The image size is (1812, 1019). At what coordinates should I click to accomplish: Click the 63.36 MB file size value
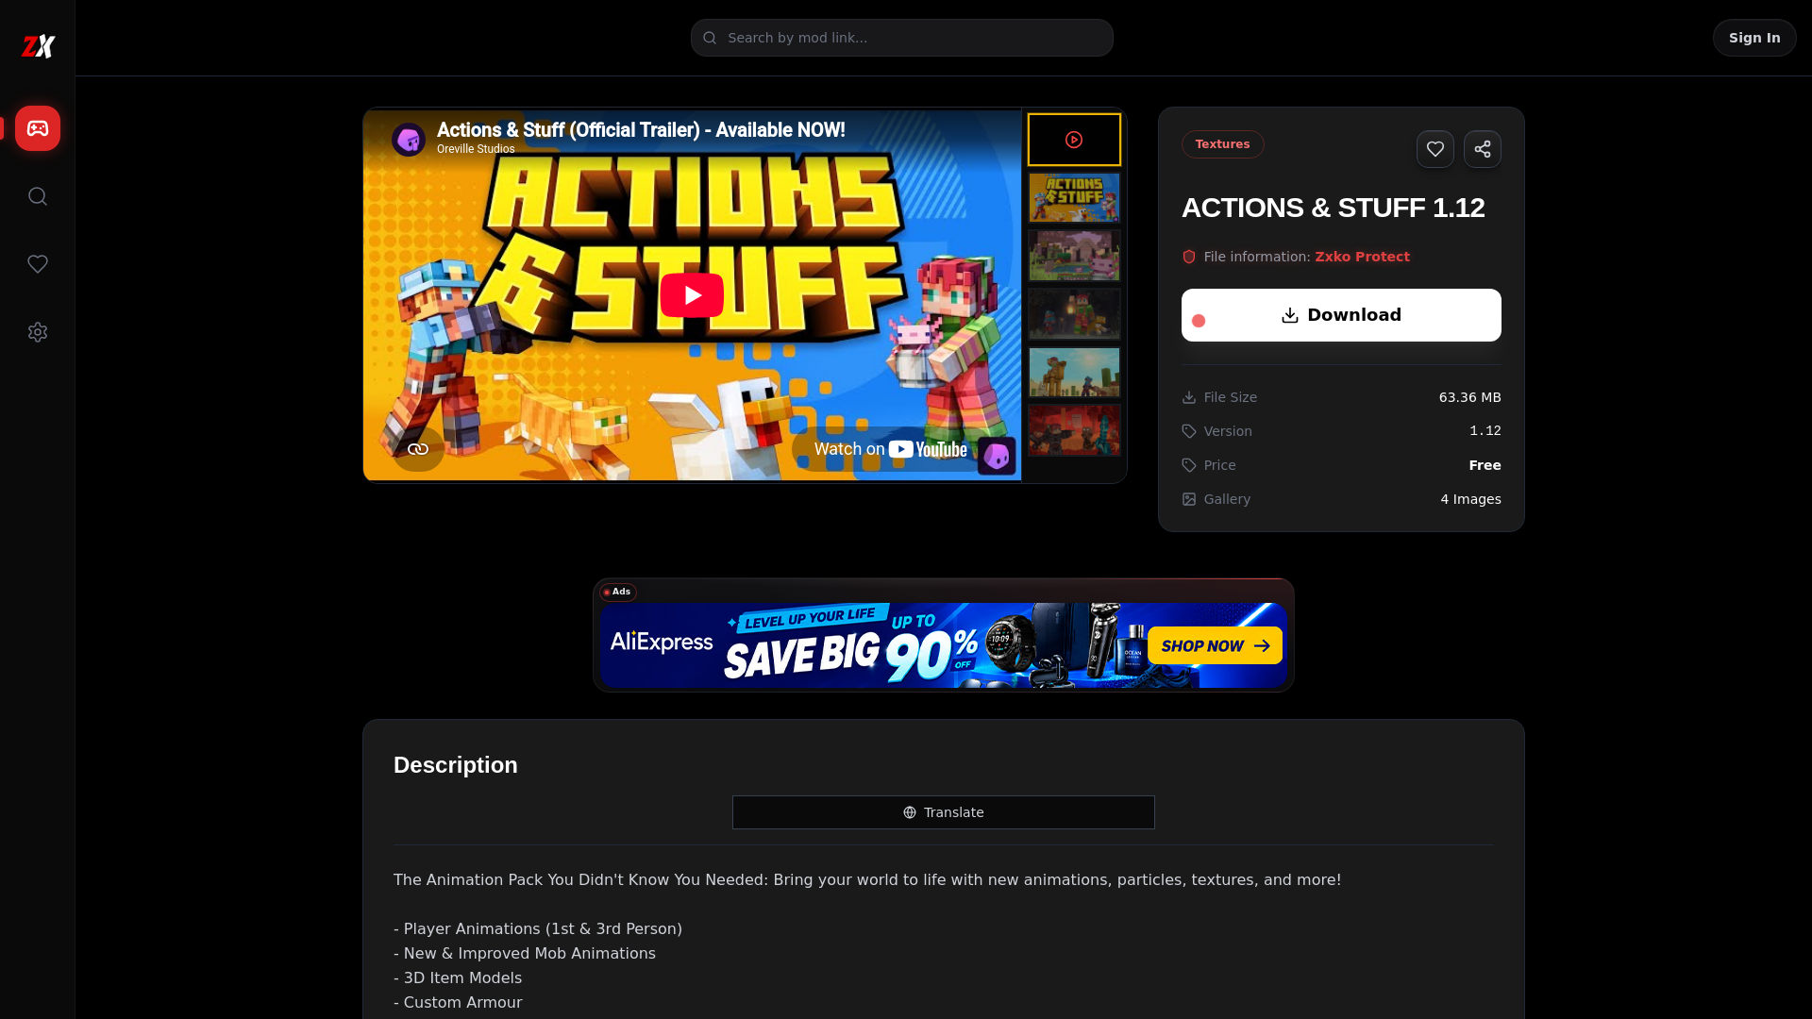(x=1469, y=397)
